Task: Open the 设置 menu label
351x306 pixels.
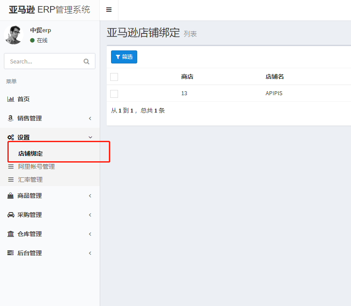Action: coord(24,137)
